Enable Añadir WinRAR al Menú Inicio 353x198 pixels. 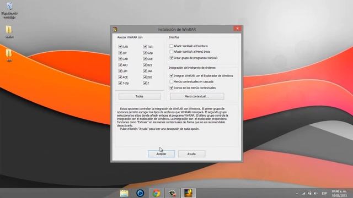tap(172, 52)
